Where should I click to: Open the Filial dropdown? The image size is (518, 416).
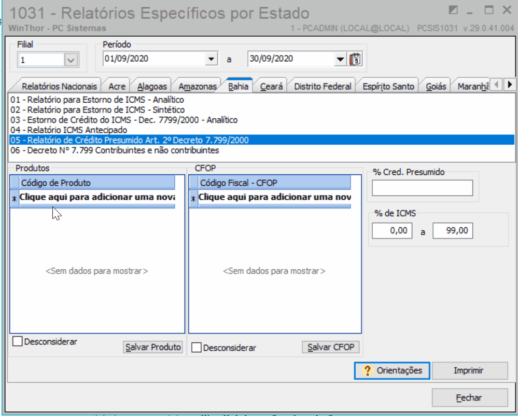71,60
